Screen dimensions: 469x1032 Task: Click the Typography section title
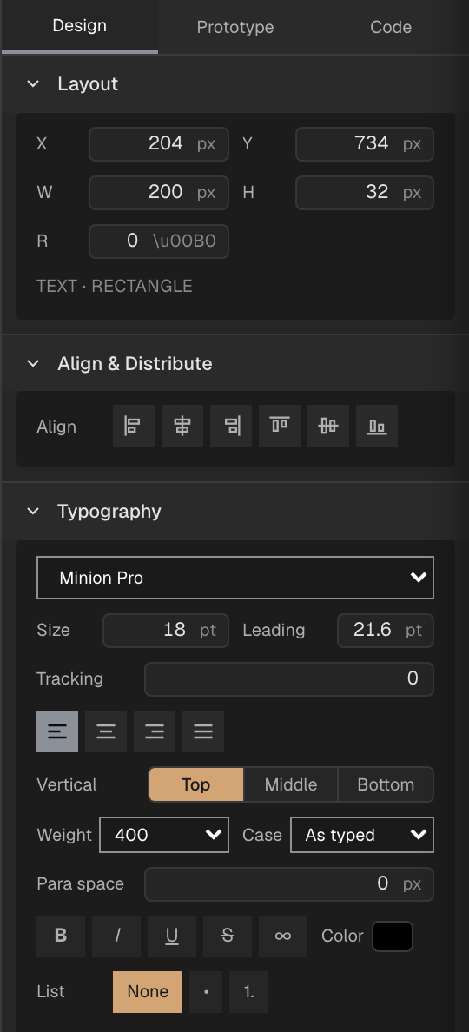pyautogui.click(x=109, y=512)
